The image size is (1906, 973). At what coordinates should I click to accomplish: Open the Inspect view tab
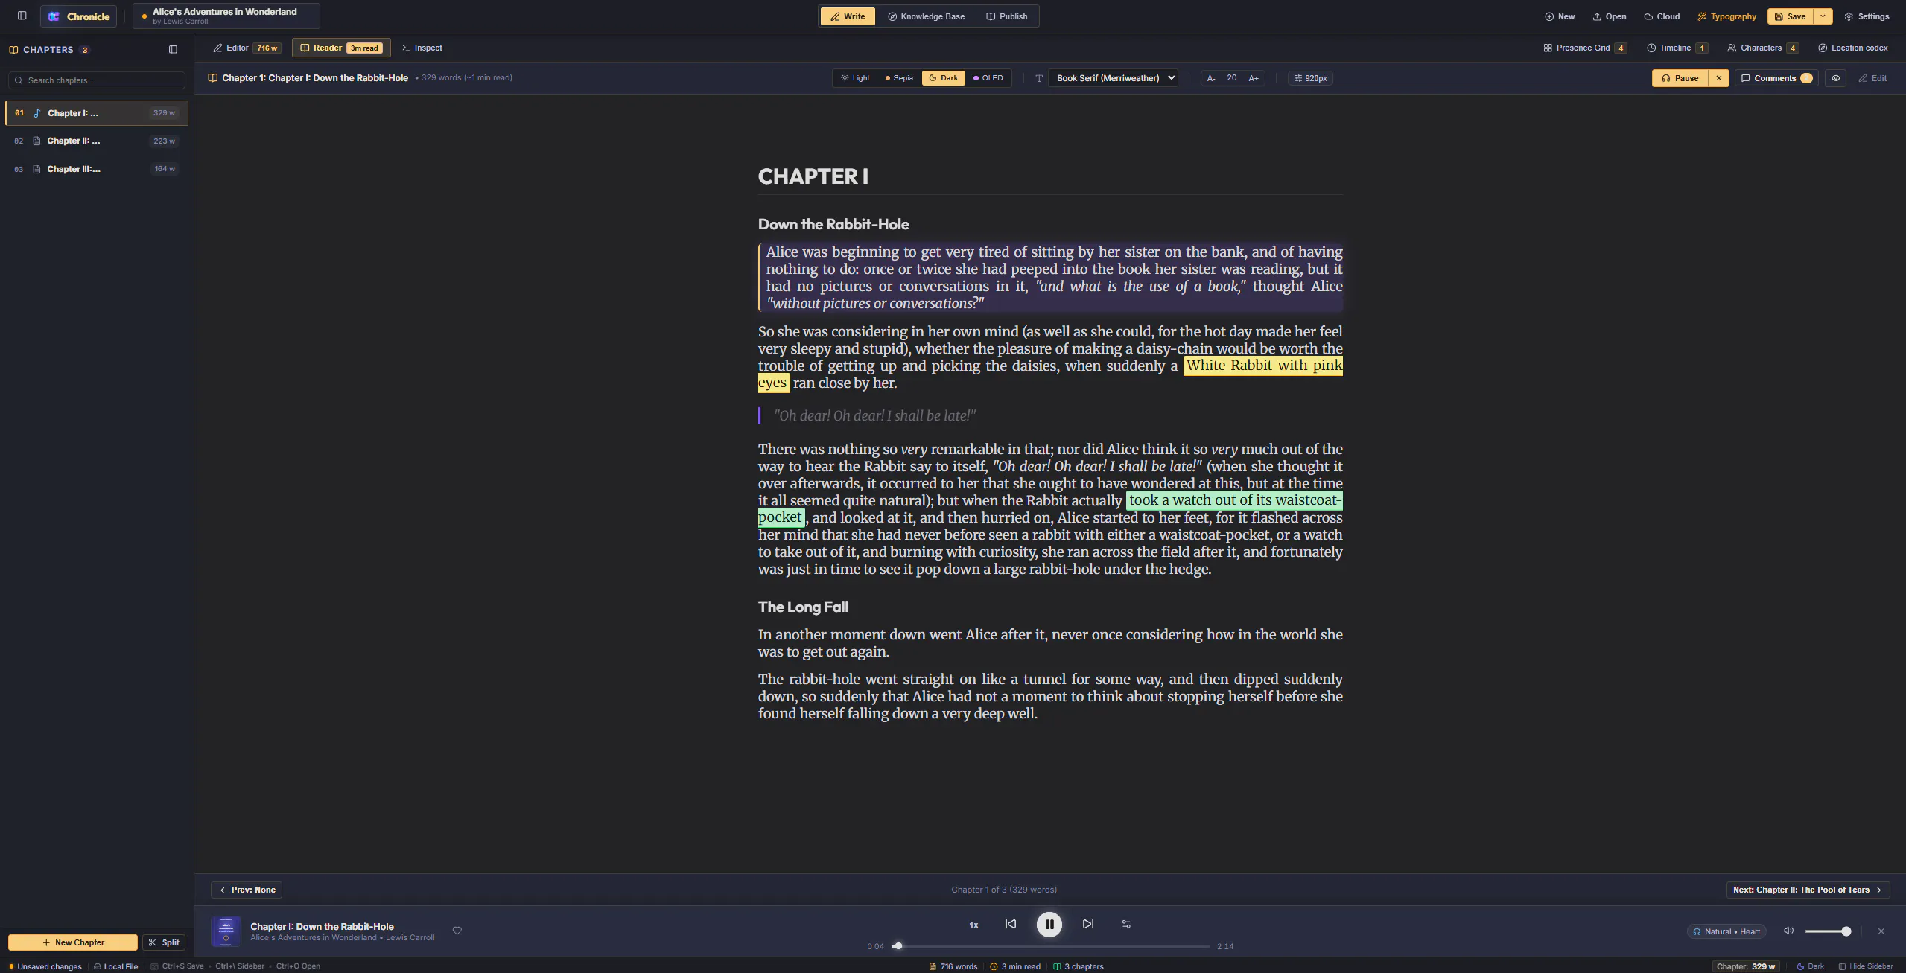click(x=422, y=48)
